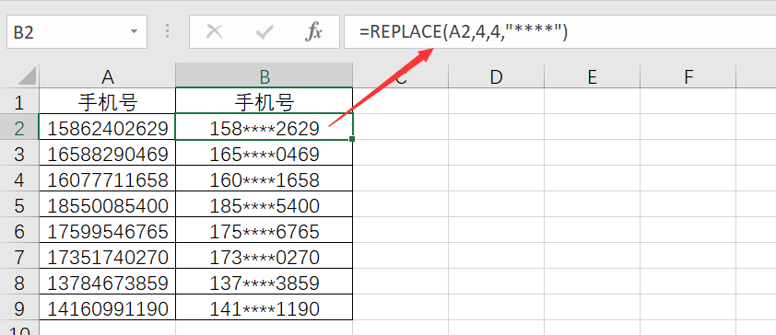The height and width of the screenshot is (335, 776).
Task: Select row 7 header
Action: pyautogui.click(x=19, y=256)
